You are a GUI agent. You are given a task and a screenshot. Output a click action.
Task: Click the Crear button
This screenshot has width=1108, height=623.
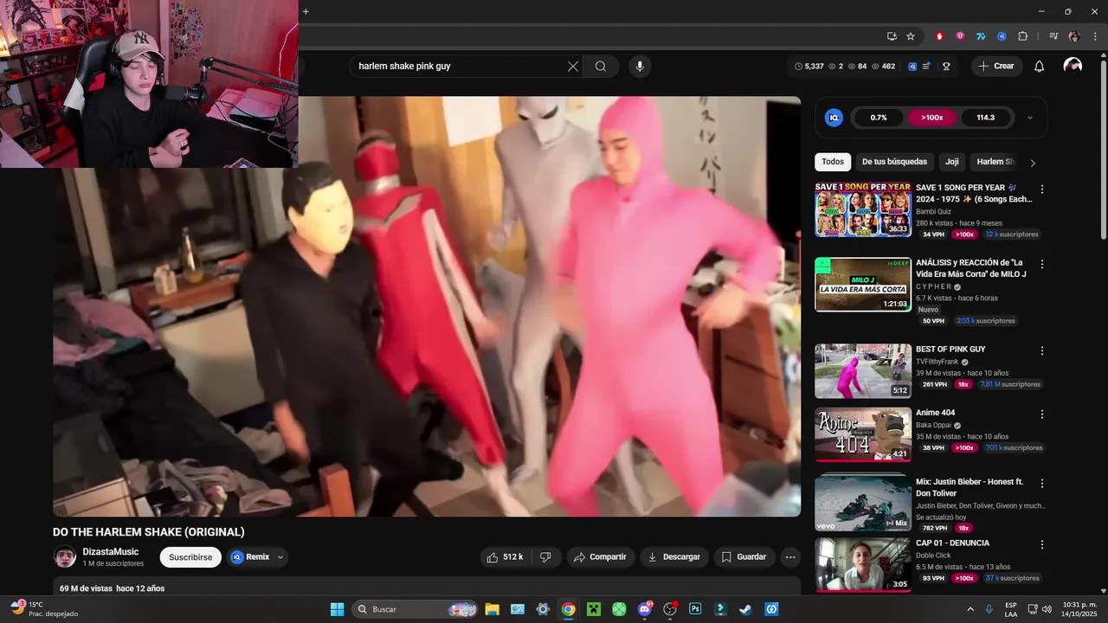[996, 67]
